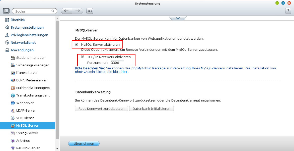Select VPN-Dienst entry
The width and height of the screenshot is (294, 151).
tap(25, 118)
